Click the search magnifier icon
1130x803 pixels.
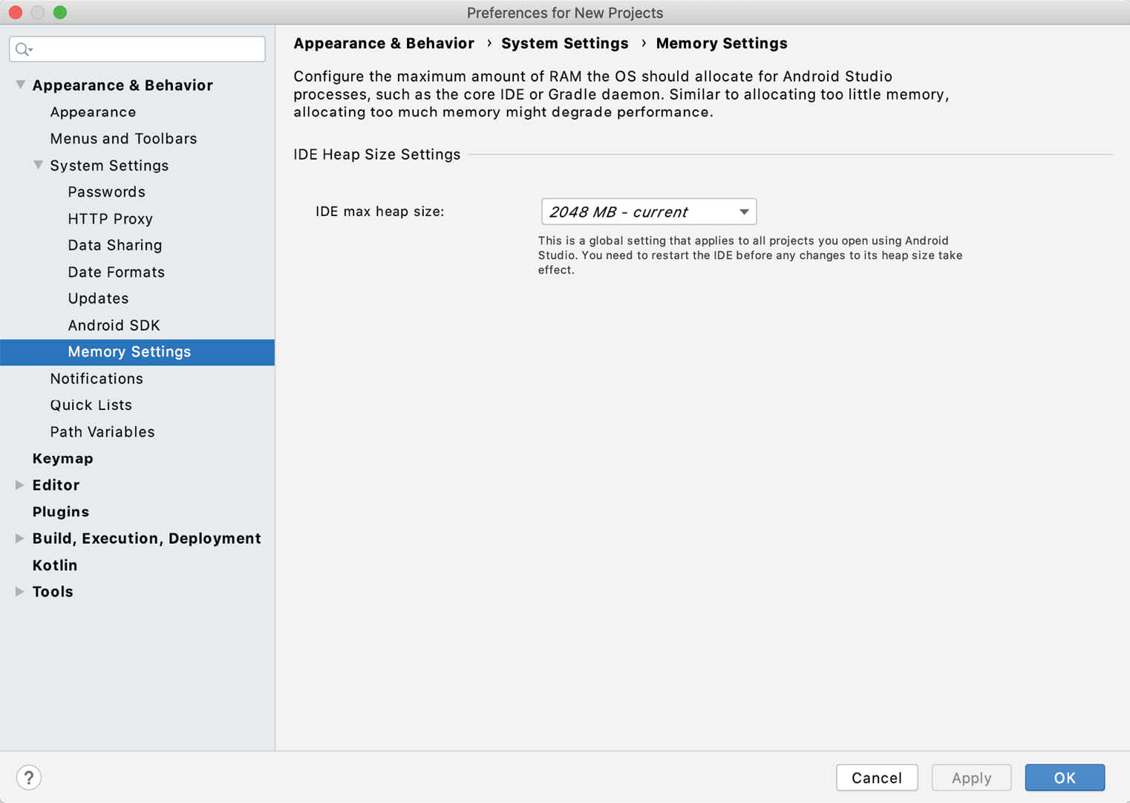click(x=23, y=49)
